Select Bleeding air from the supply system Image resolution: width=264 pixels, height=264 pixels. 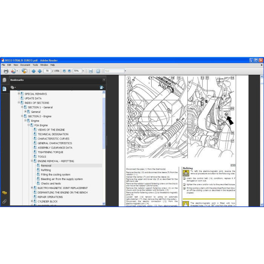[62, 179]
